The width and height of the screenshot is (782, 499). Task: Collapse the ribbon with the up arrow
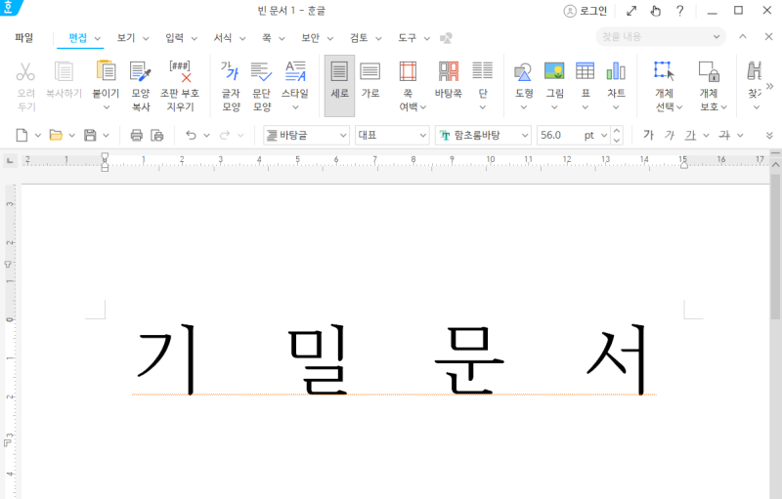pyautogui.click(x=743, y=36)
